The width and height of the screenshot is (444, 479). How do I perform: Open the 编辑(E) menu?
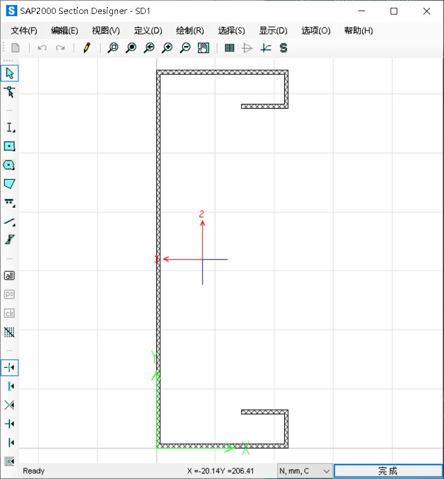(65, 31)
